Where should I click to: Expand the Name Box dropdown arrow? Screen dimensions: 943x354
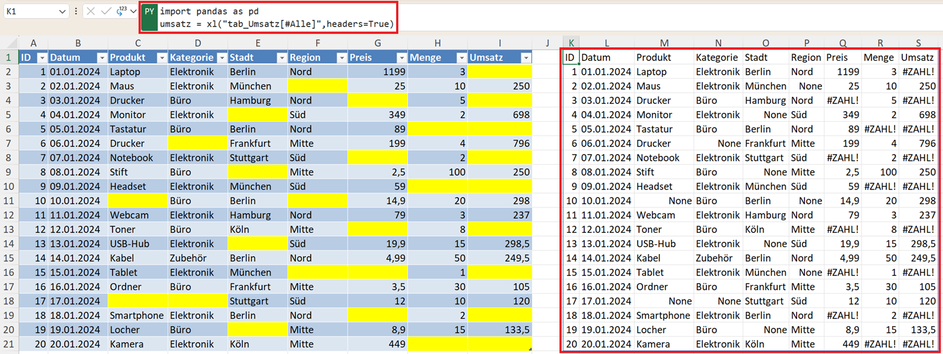tap(62, 12)
